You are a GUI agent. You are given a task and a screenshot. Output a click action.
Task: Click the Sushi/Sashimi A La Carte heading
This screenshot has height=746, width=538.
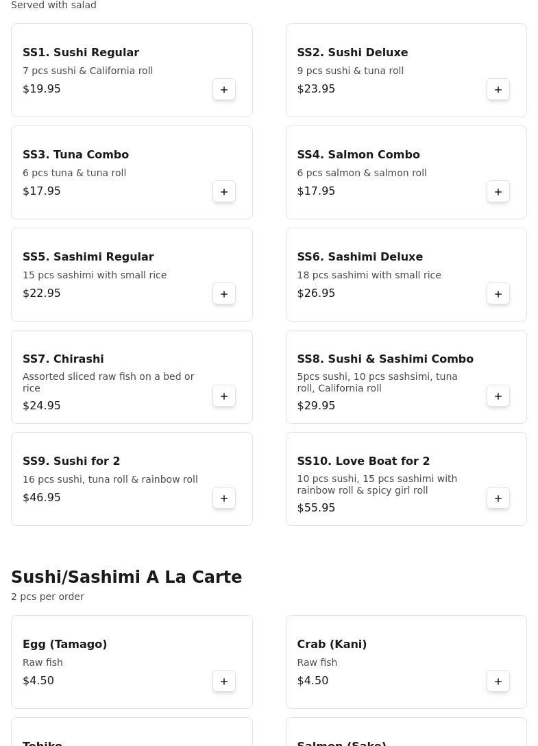tap(127, 577)
